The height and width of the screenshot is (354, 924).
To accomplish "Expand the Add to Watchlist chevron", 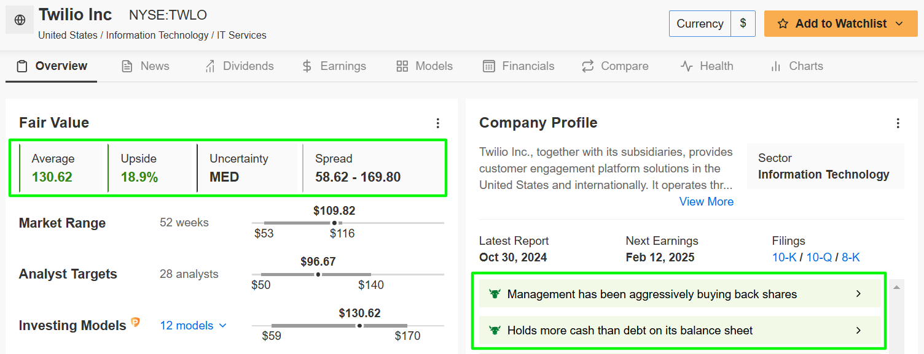I will tap(899, 24).
